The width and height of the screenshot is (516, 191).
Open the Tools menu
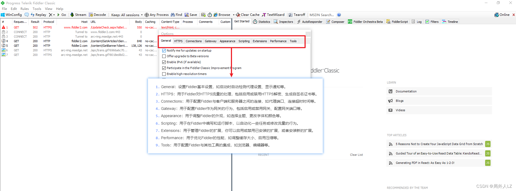click(x=37, y=9)
